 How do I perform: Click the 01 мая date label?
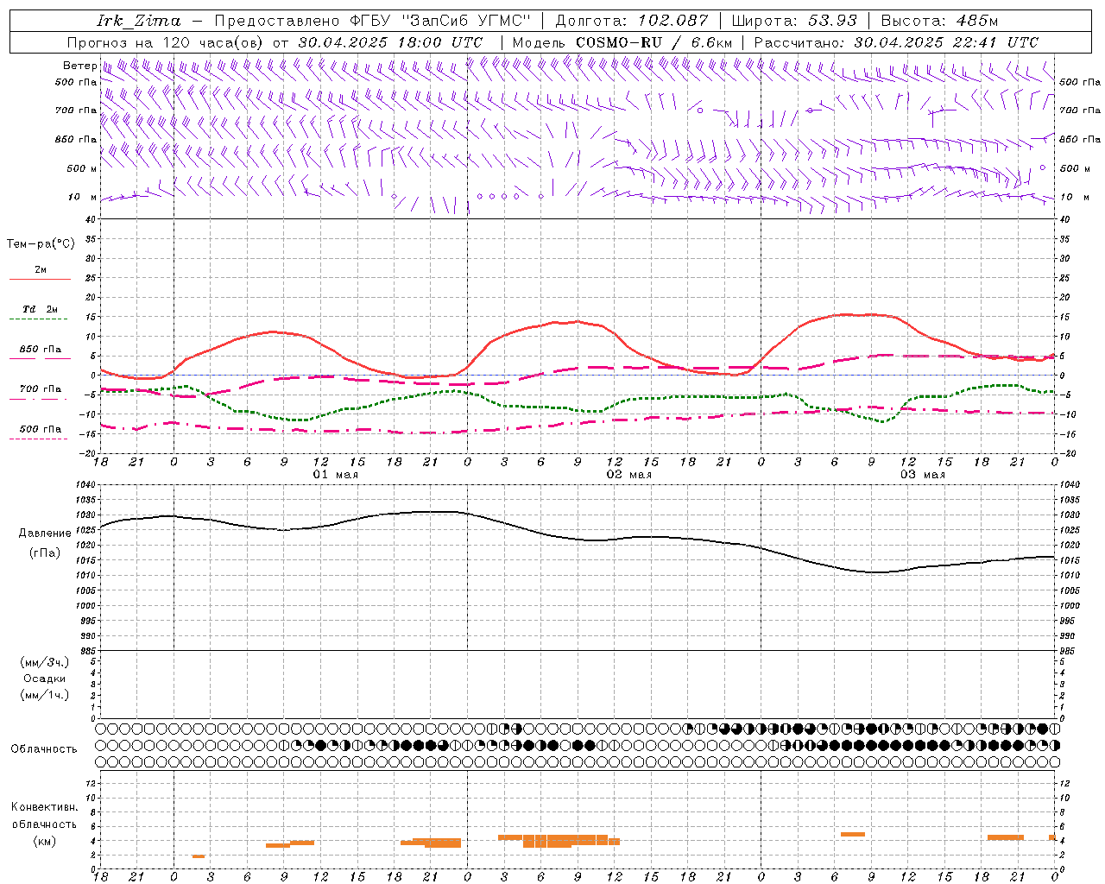click(x=335, y=475)
